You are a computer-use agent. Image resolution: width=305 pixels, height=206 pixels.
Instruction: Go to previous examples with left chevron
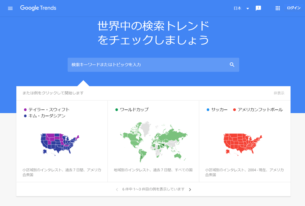click(117, 189)
